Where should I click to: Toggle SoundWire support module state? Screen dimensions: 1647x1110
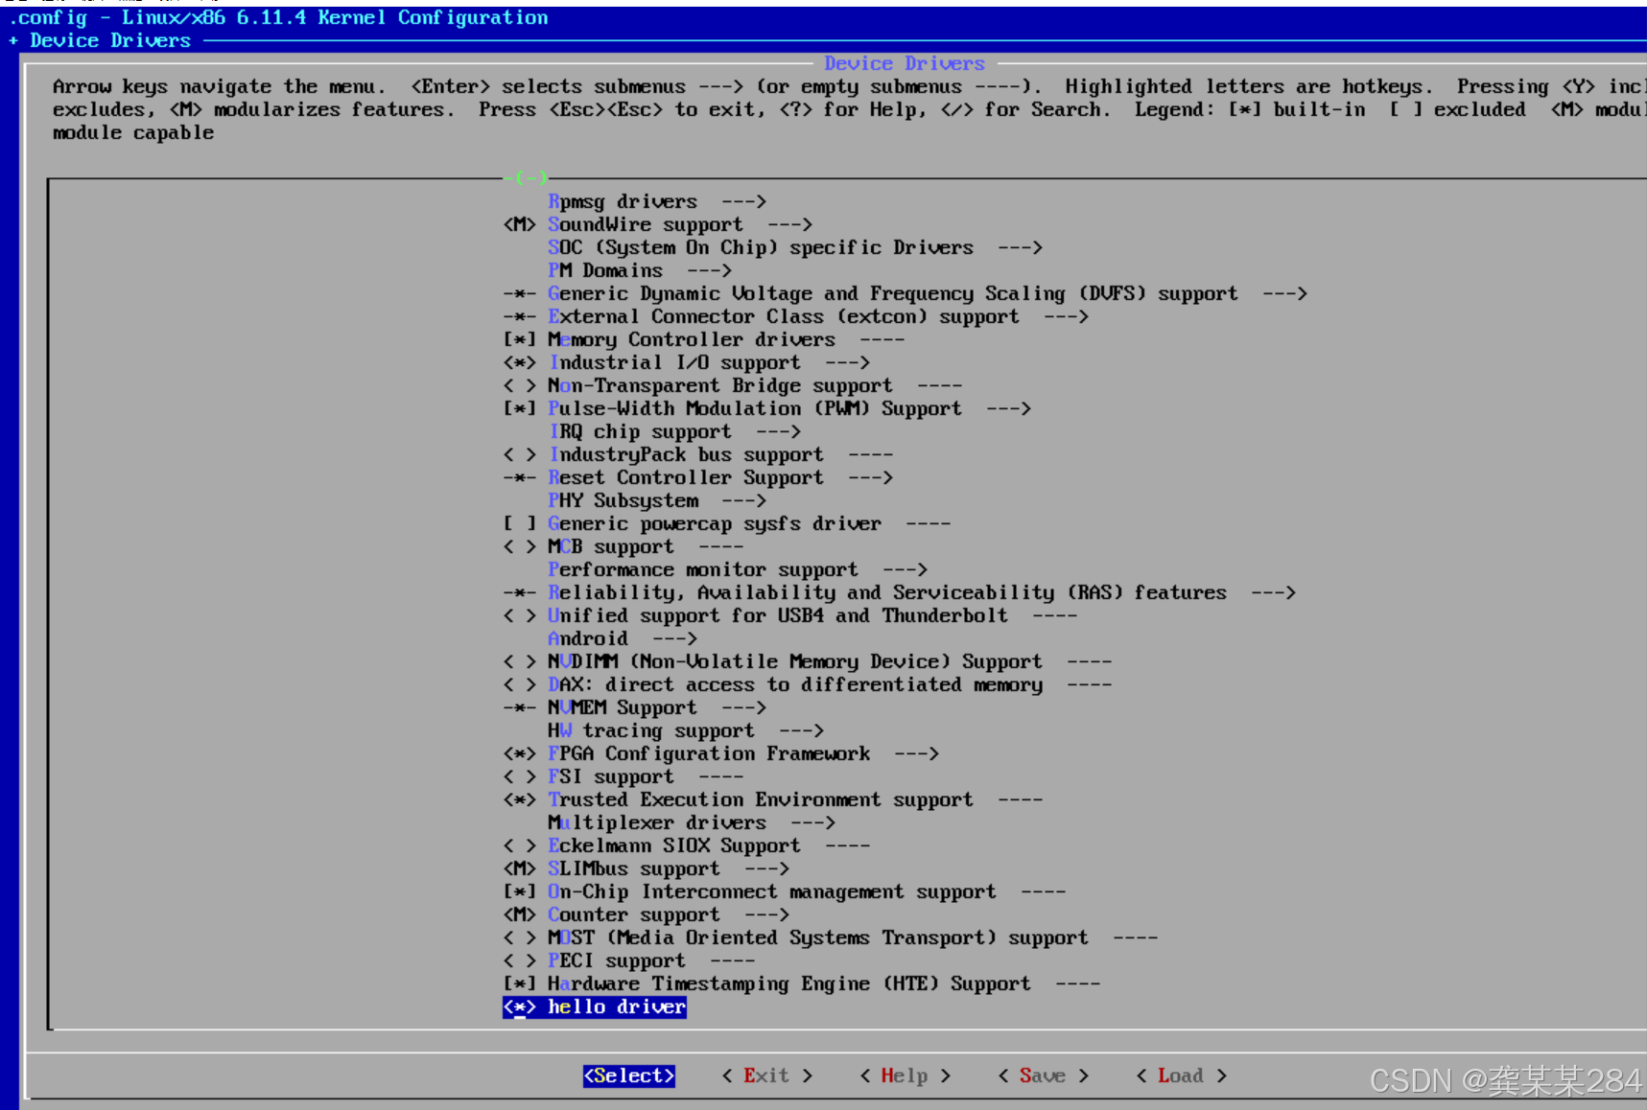click(x=519, y=224)
